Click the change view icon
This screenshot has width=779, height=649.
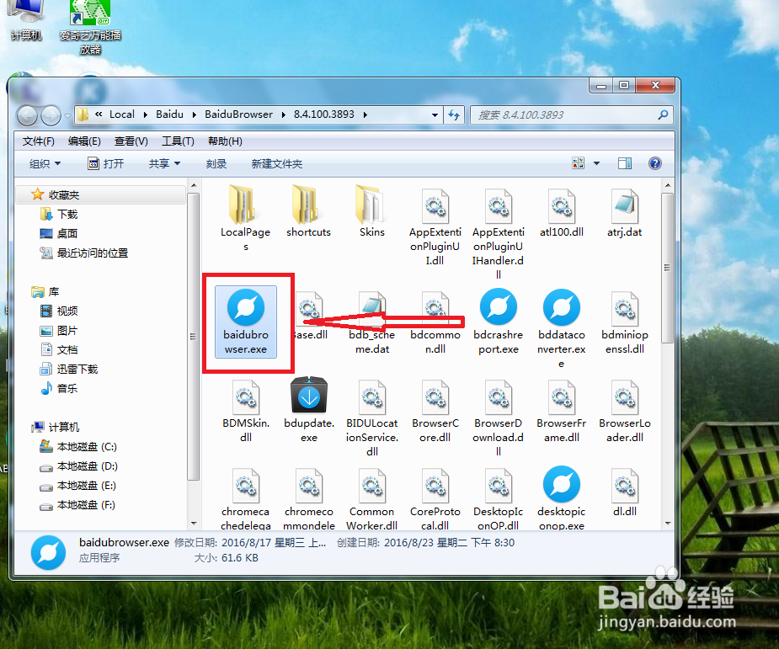(579, 163)
